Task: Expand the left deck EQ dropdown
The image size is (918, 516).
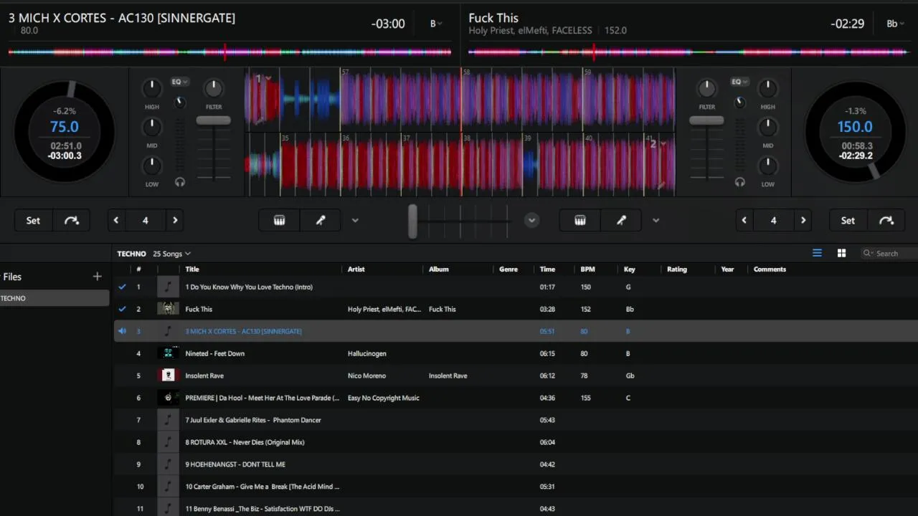Action: point(179,82)
